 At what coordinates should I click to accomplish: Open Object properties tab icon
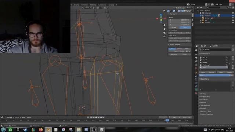pyautogui.click(x=196, y=73)
